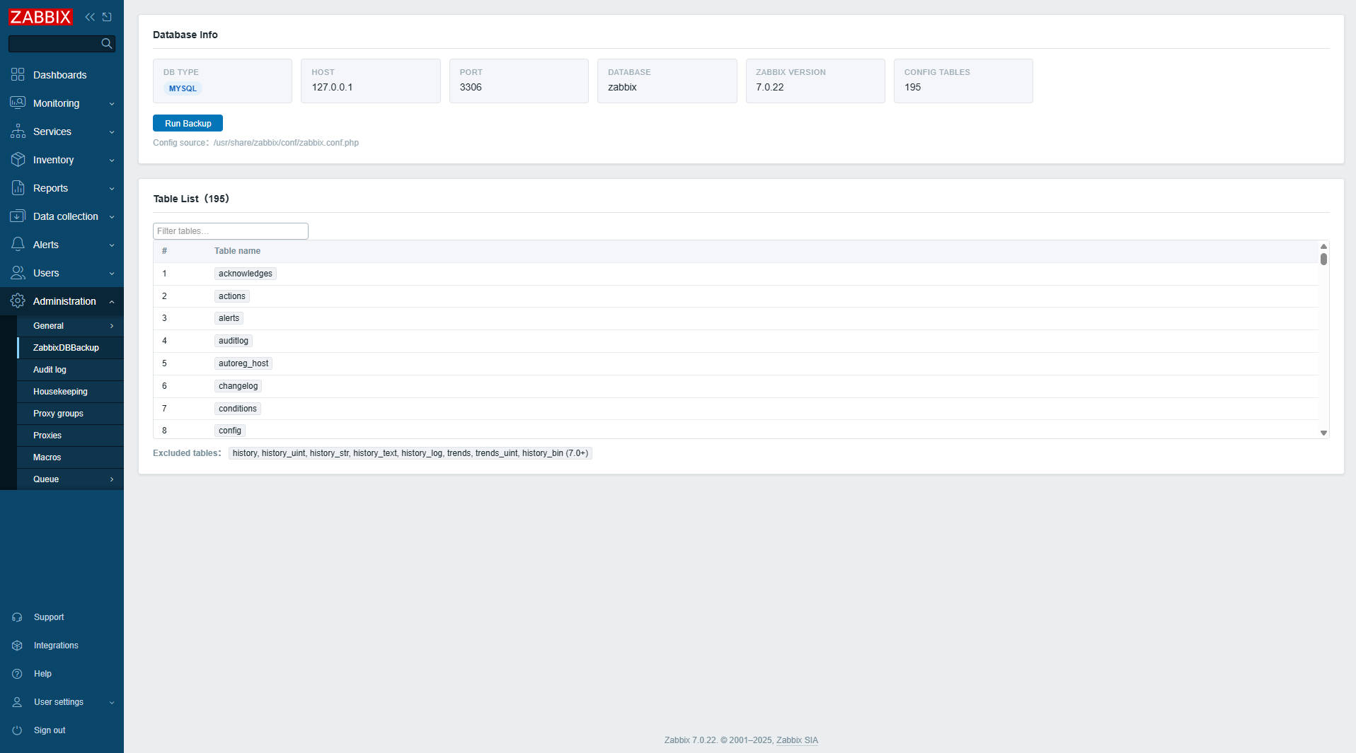The width and height of the screenshot is (1356, 753).
Task: Open the Audit log page
Action: point(70,370)
